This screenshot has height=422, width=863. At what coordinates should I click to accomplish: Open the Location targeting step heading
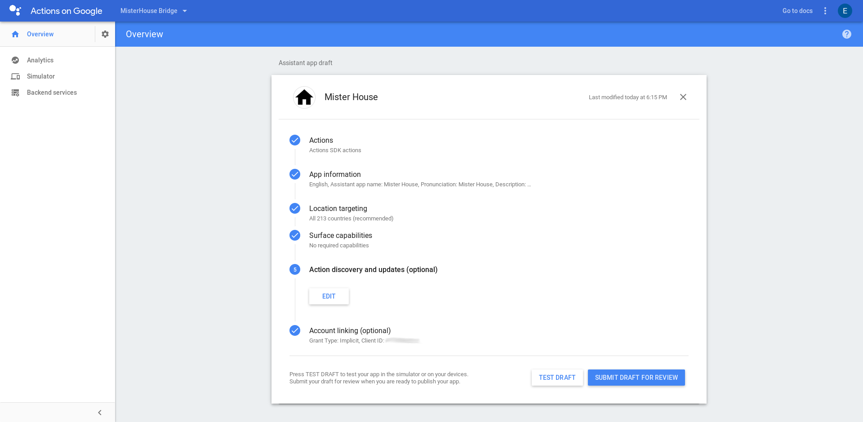(x=338, y=209)
